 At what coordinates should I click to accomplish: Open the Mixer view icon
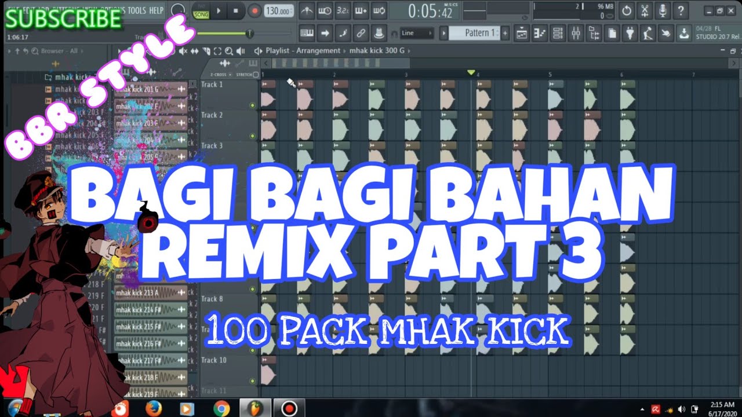(x=575, y=33)
